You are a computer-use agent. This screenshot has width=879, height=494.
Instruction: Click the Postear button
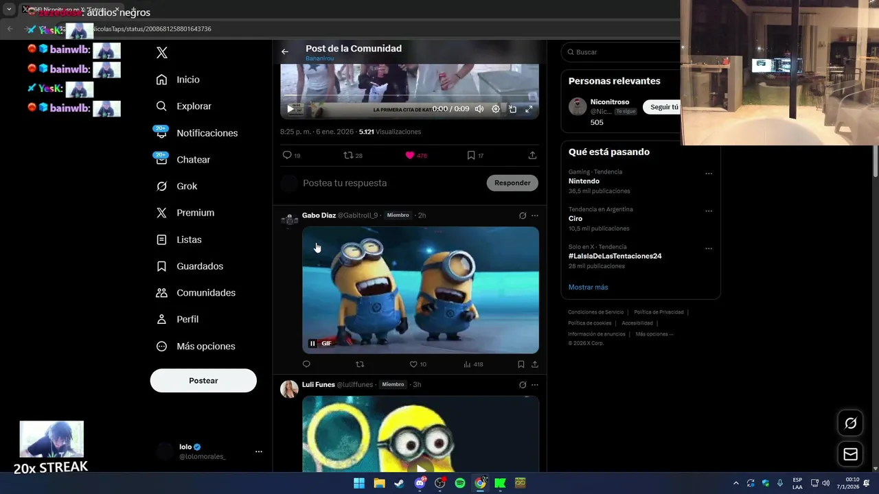tap(203, 381)
